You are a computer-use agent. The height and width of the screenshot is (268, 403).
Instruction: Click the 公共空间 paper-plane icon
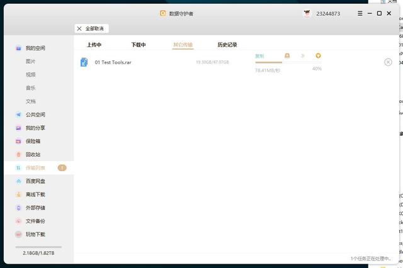click(x=18, y=114)
